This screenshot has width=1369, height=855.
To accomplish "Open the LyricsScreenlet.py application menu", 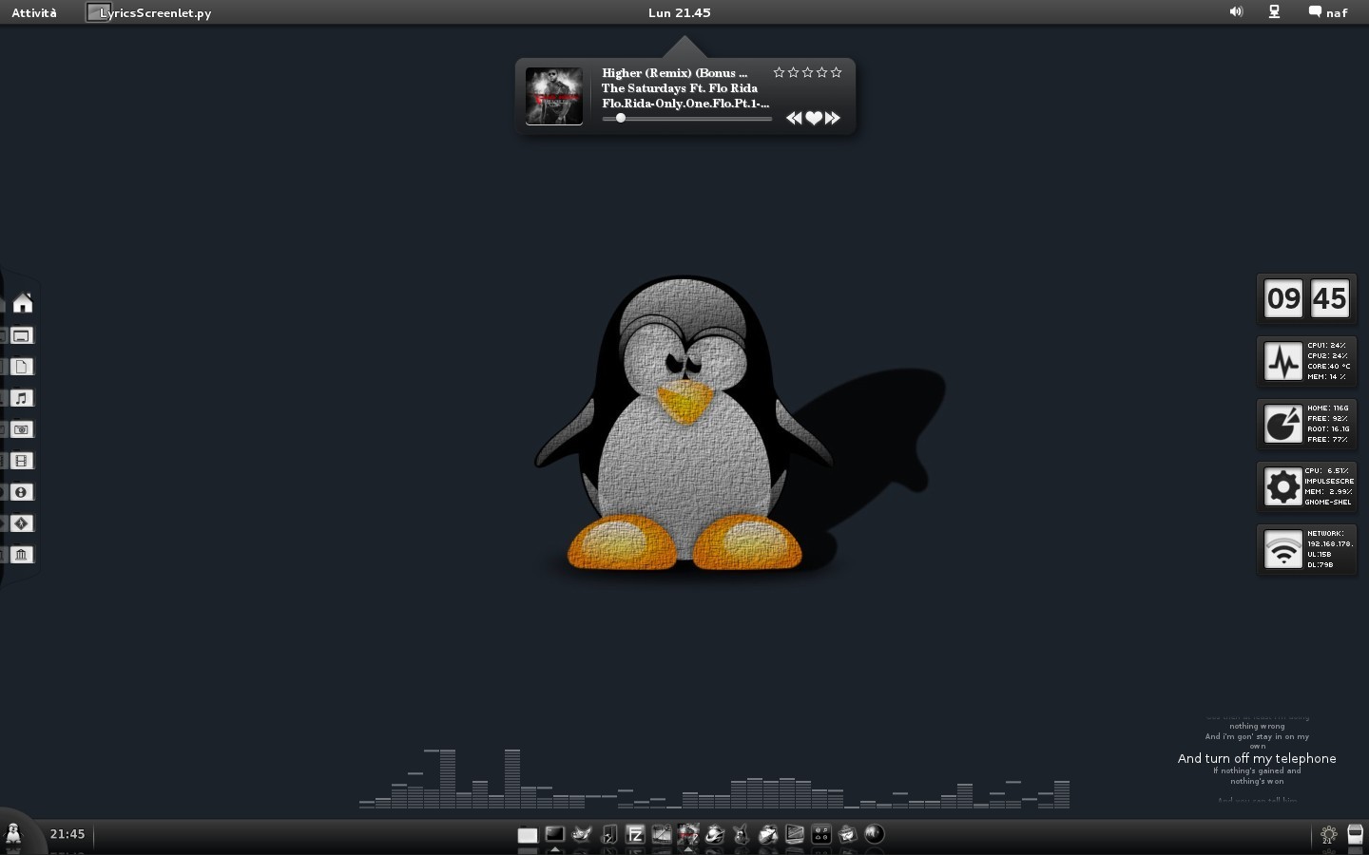I will 149,12.
